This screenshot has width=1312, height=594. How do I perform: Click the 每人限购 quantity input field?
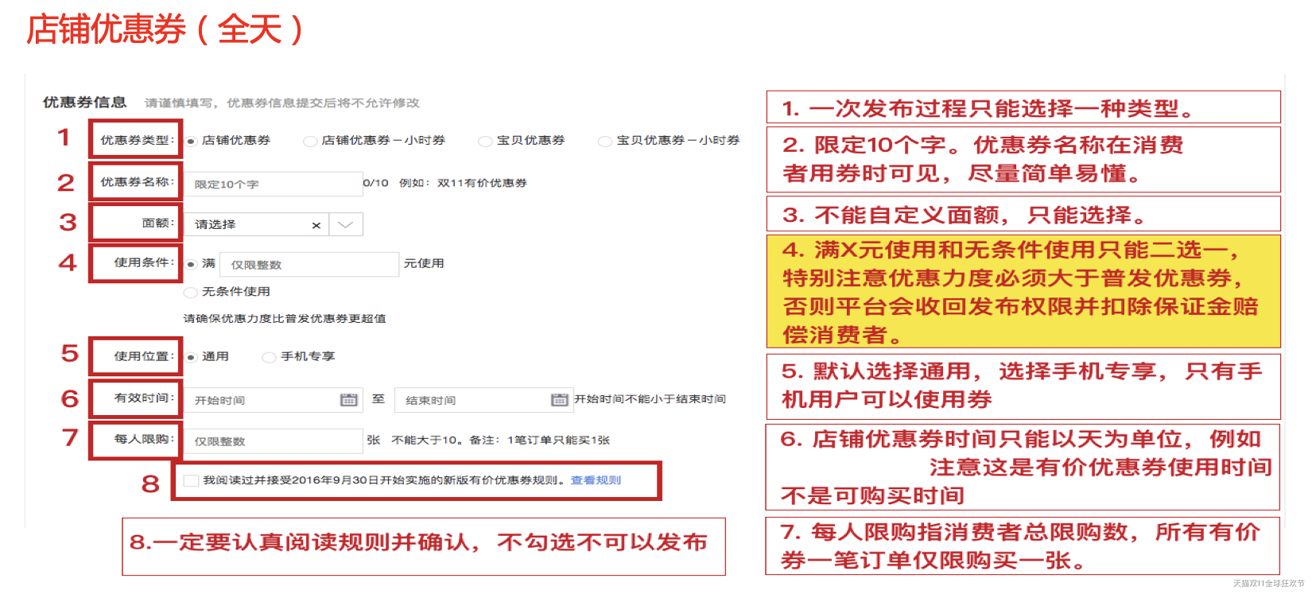coord(274,441)
